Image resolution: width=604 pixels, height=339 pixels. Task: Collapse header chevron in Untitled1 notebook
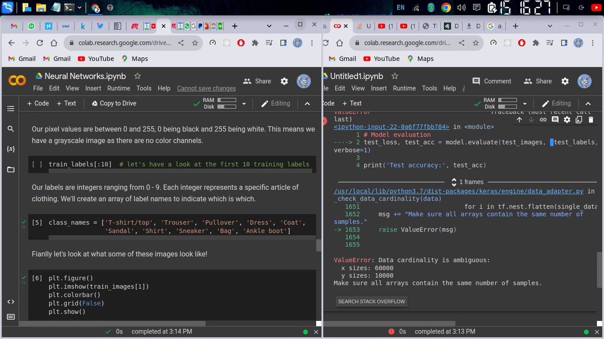click(588, 103)
